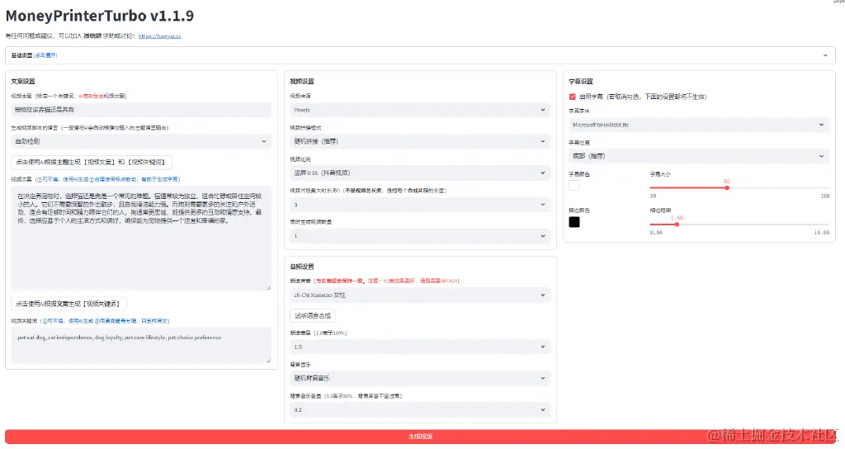This screenshot has width=845, height=449.
Task: Open the video concat mode dropdown 随机拼接
Action: point(420,141)
